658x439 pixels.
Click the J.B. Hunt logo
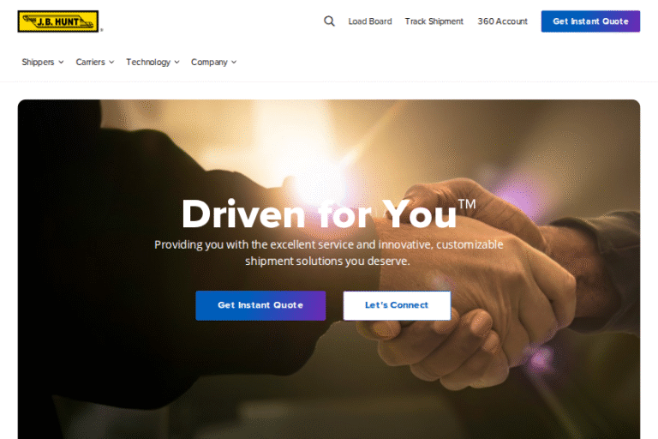point(58,21)
